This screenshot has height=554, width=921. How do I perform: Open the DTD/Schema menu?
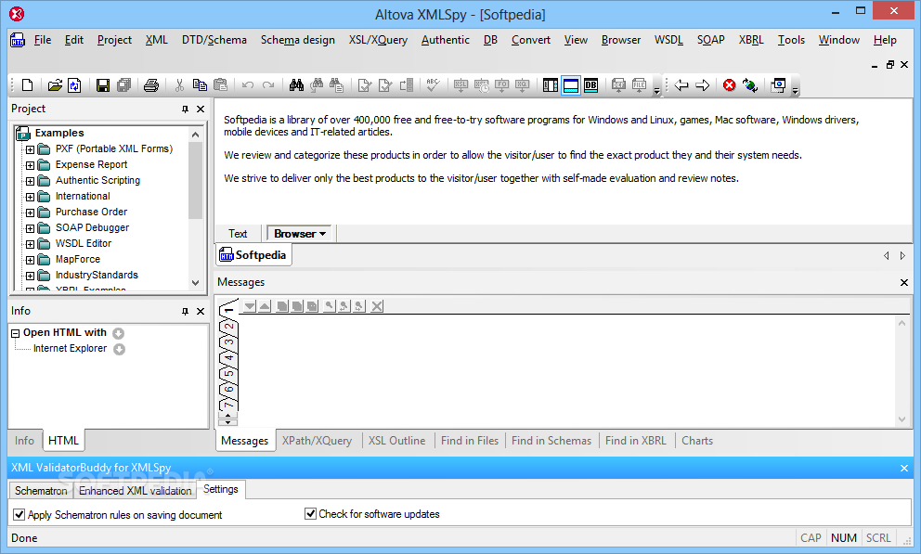(x=214, y=40)
